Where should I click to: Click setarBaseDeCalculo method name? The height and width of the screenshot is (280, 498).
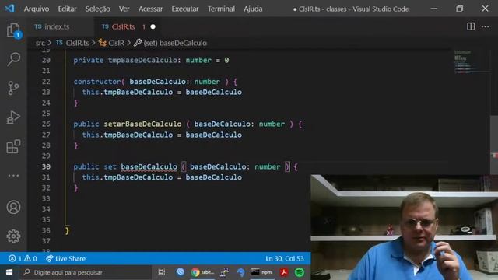pos(142,124)
